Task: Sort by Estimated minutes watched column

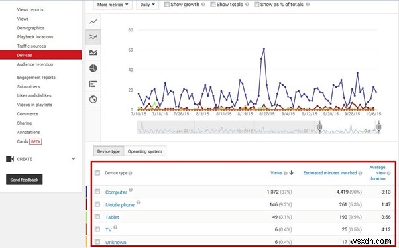Action: click(x=330, y=173)
